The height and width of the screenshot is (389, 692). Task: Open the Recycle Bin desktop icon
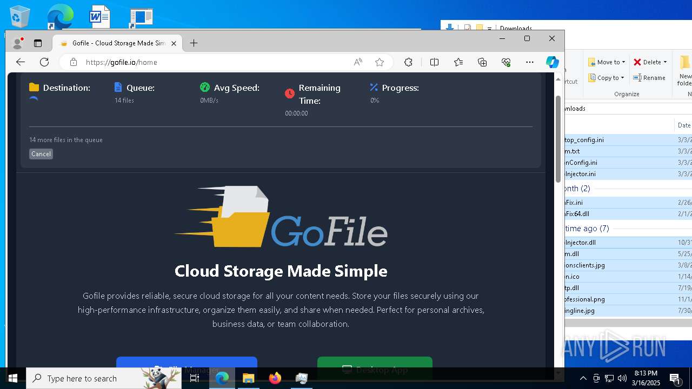coord(19,16)
